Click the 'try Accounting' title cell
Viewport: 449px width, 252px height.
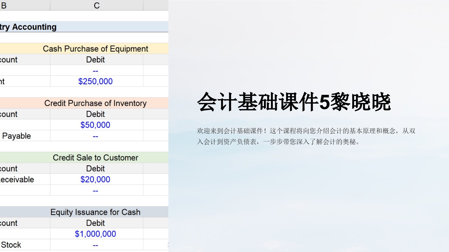point(84,27)
